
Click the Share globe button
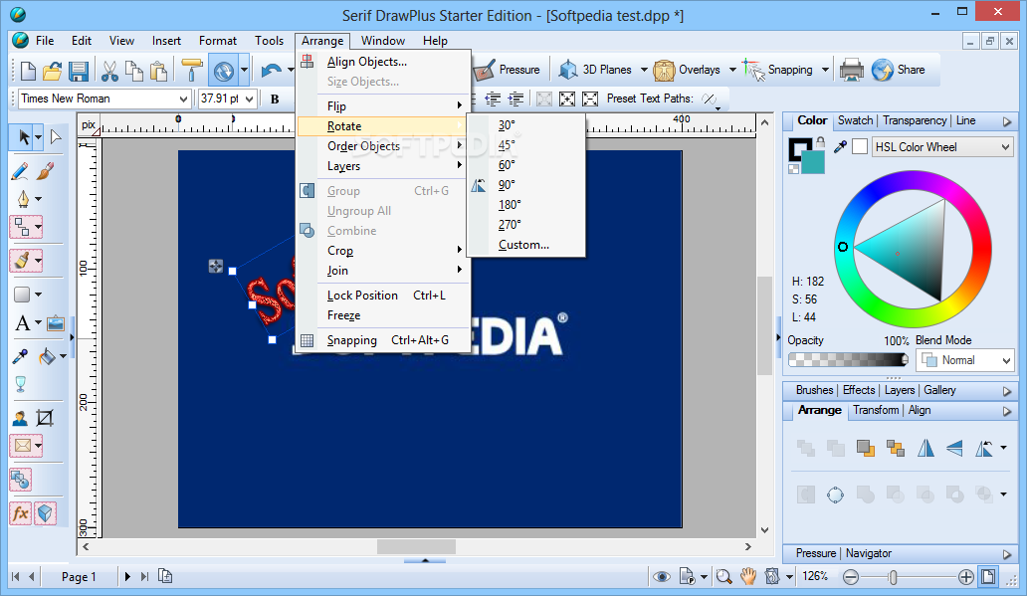899,70
